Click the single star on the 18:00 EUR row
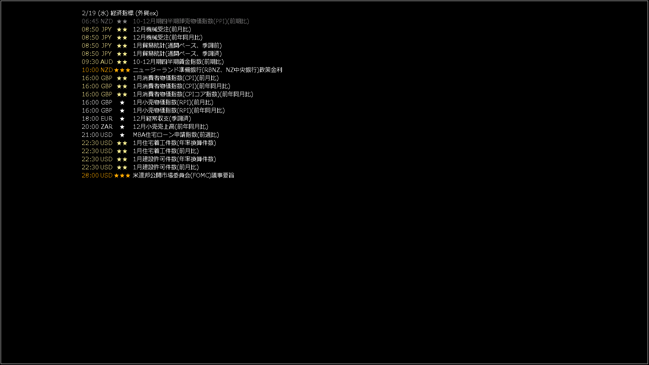This screenshot has height=365, width=649. point(122,119)
